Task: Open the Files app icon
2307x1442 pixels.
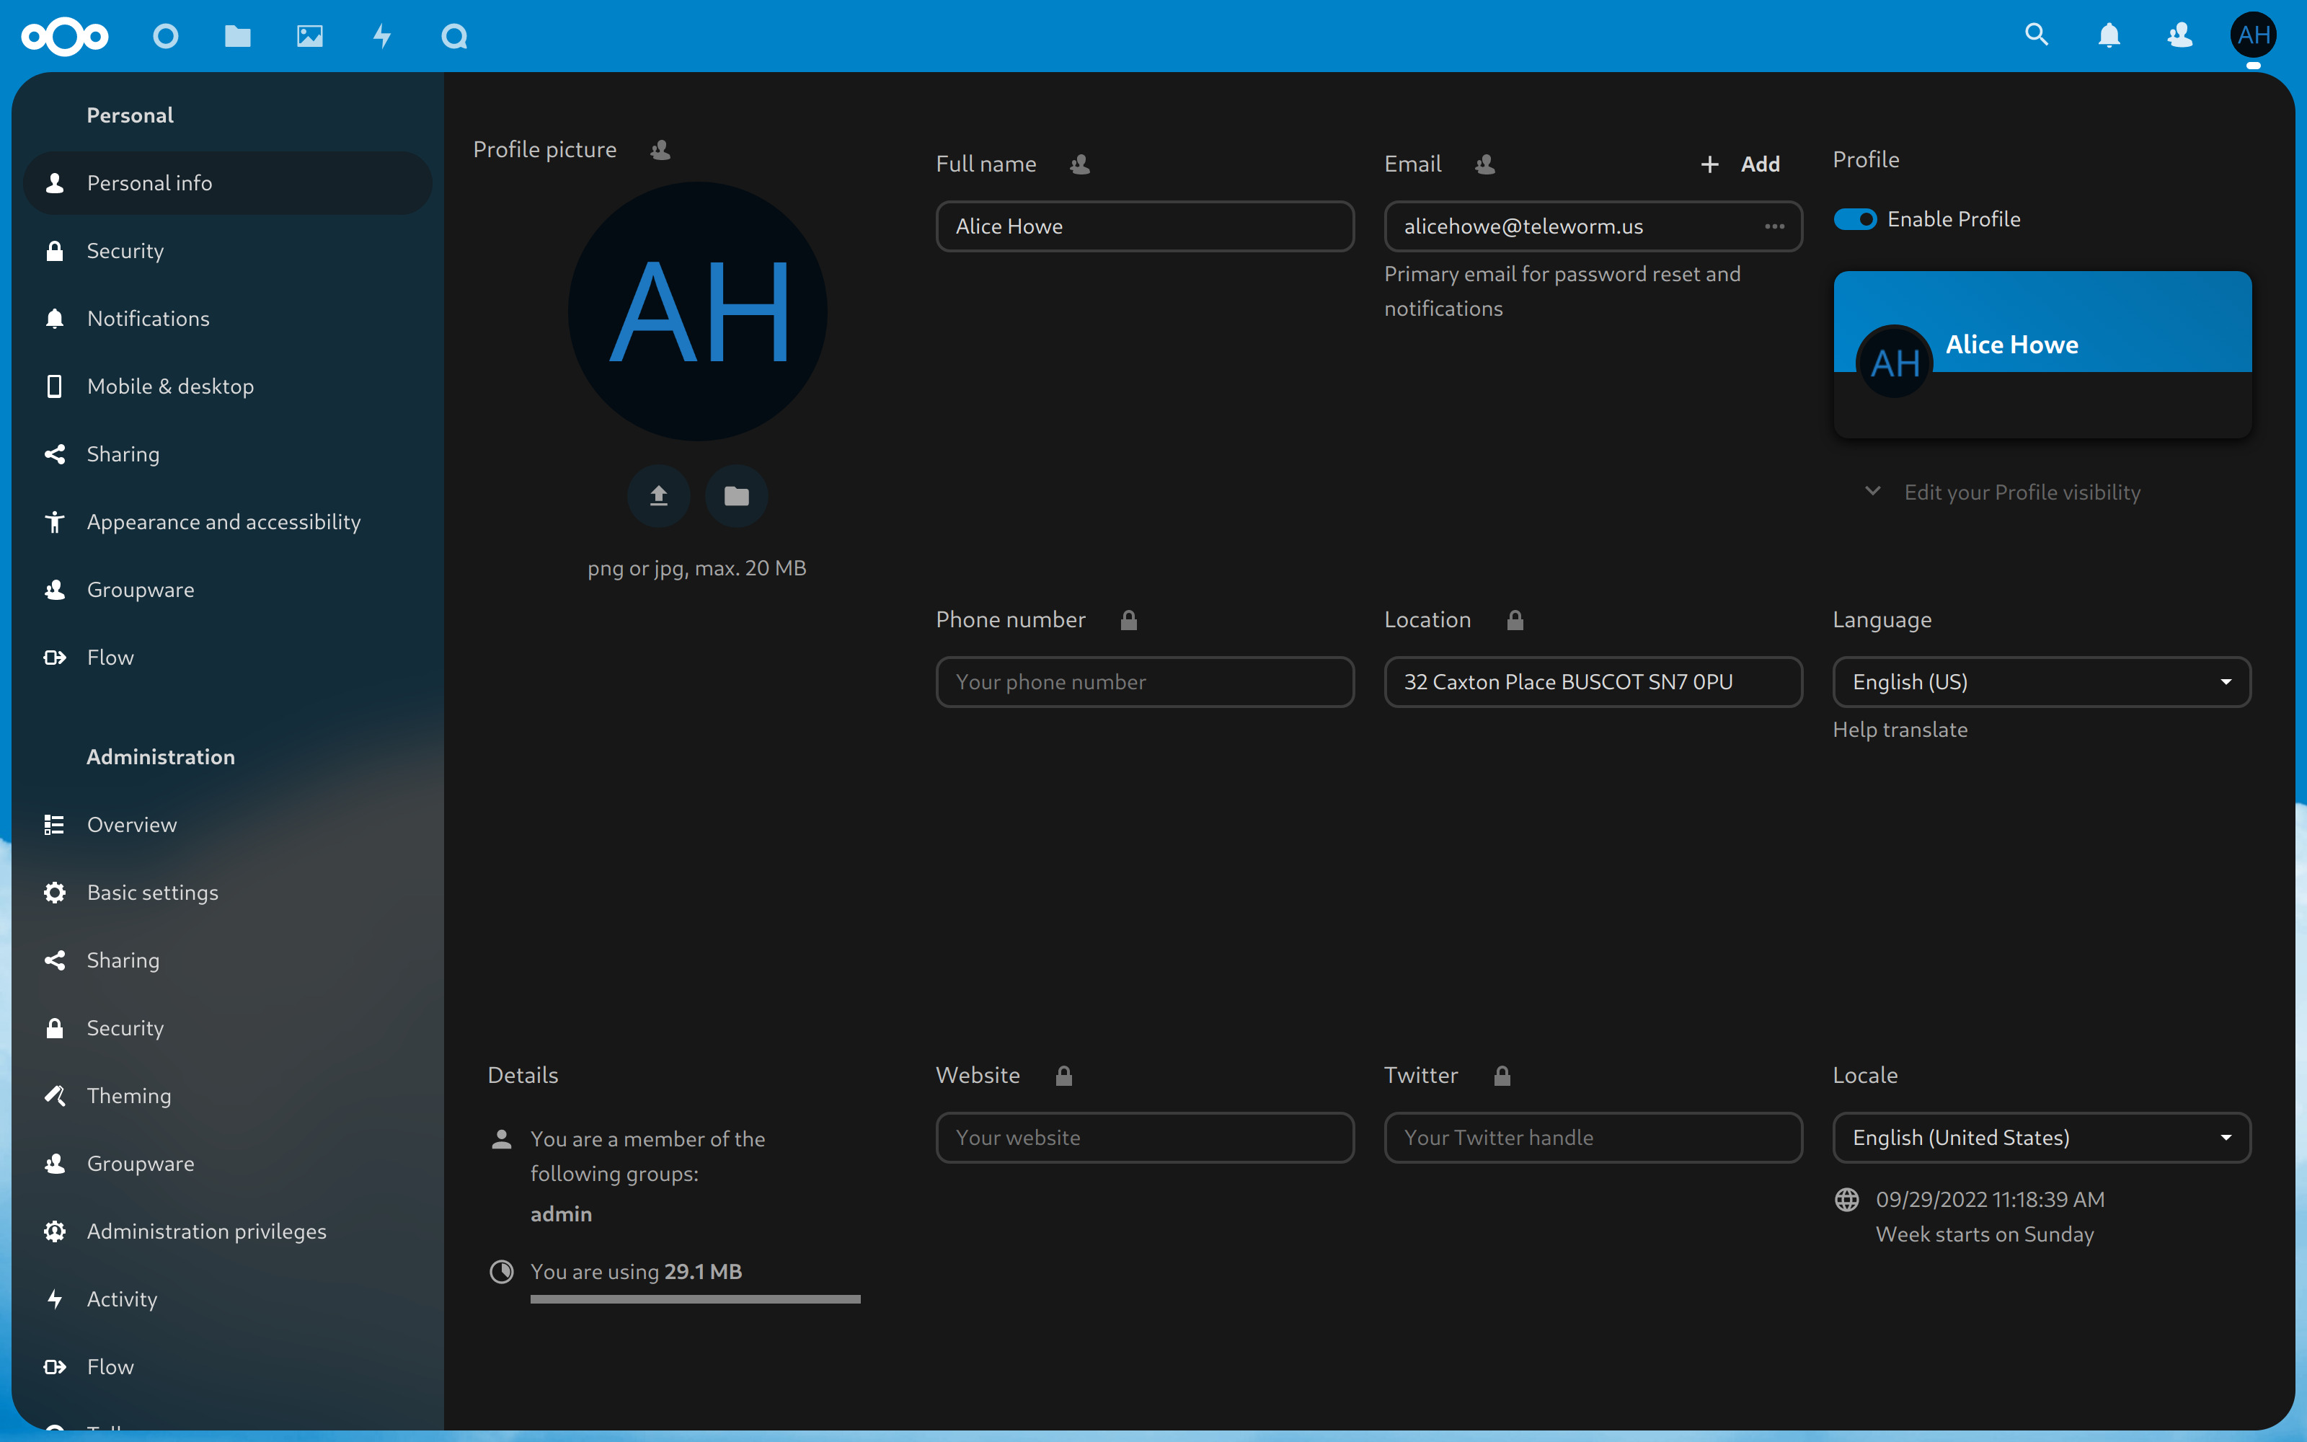Action: (237, 36)
